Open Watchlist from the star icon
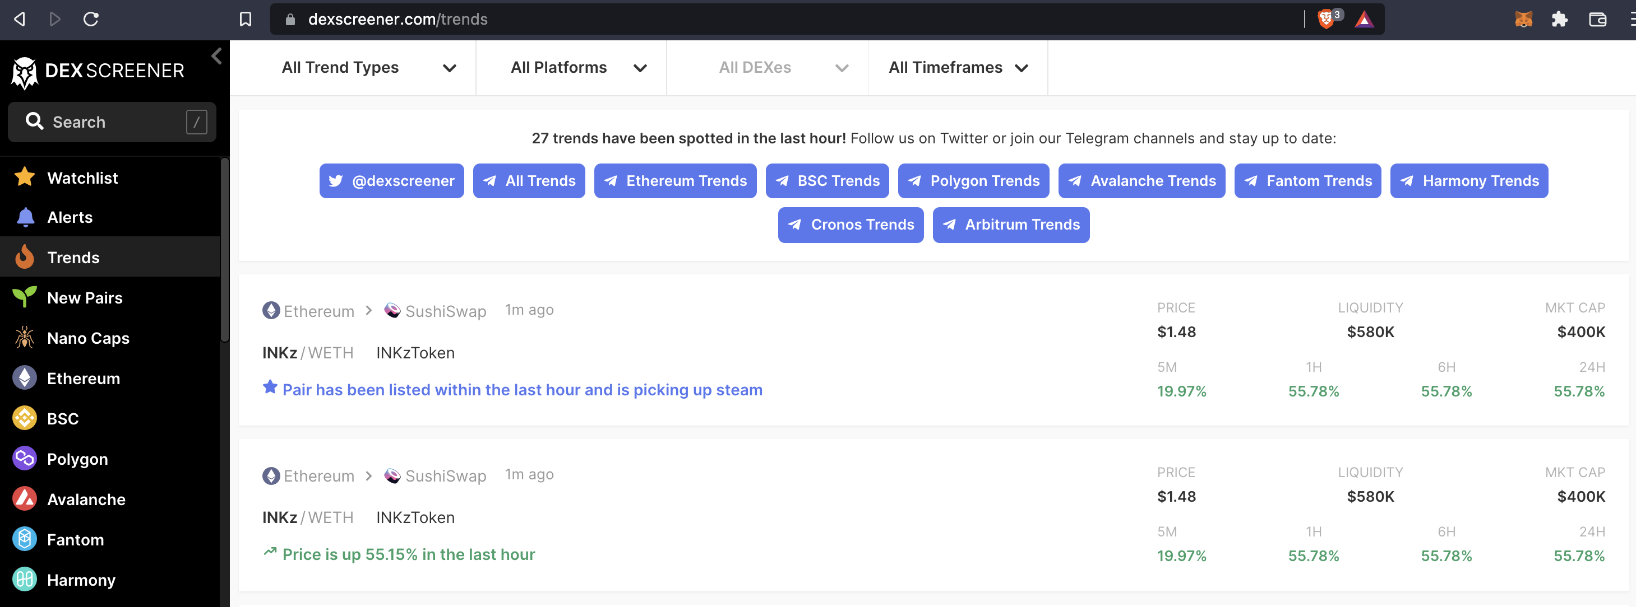1636x607 pixels. coord(24,178)
